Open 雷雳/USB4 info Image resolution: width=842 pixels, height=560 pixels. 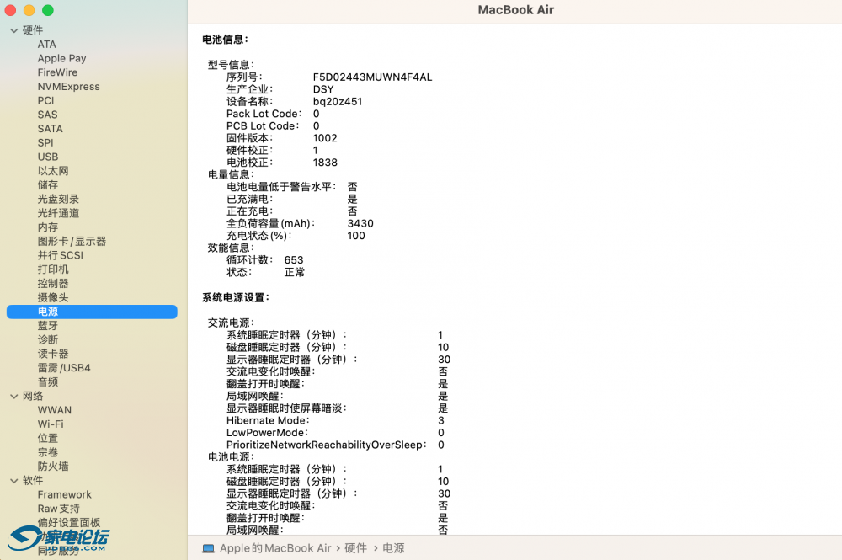(64, 368)
